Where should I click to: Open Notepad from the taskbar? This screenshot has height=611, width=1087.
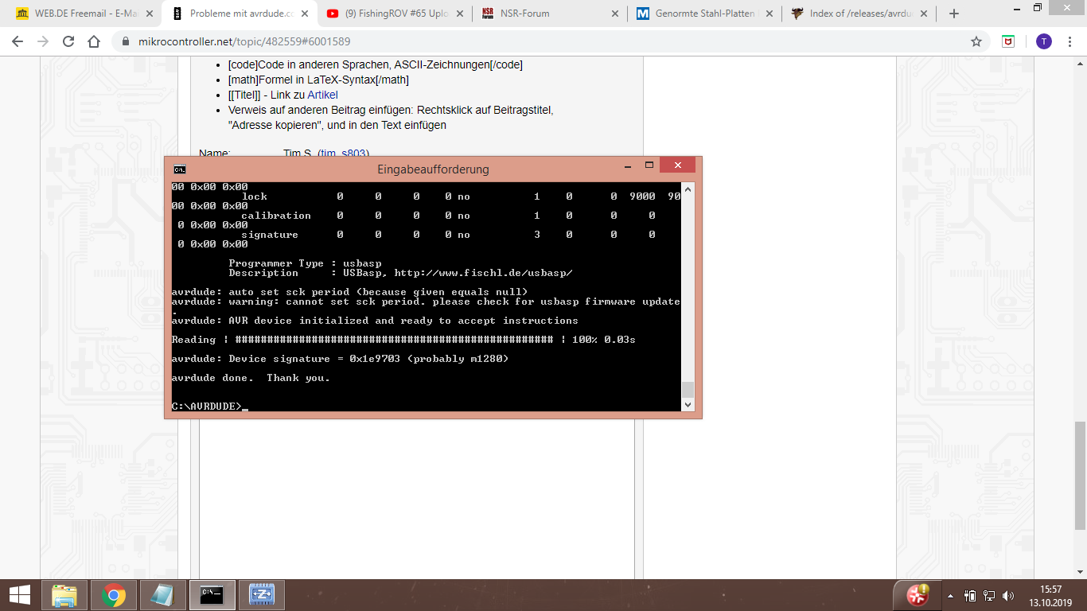coord(163,594)
